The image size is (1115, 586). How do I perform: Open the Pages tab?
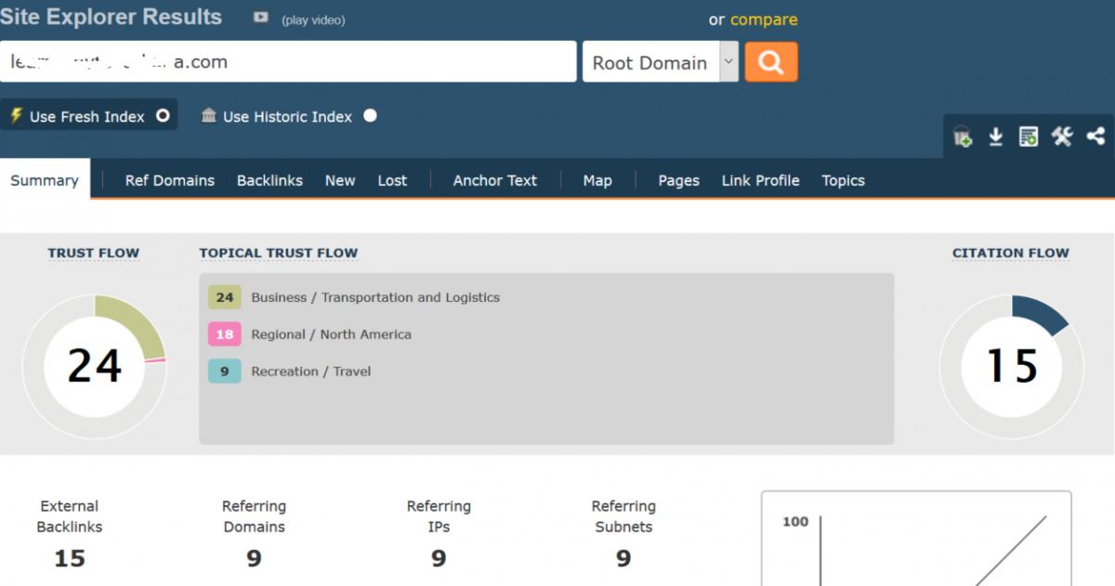678,180
